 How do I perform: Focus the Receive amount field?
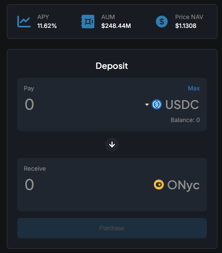click(x=29, y=185)
